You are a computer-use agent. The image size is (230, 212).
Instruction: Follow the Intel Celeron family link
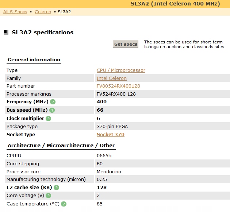[112, 78]
